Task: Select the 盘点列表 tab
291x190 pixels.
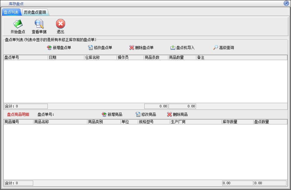Action: click(x=11, y=12)
